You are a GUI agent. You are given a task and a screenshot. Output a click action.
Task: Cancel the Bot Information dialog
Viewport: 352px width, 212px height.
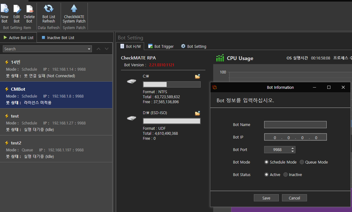[x=294, y=198]
